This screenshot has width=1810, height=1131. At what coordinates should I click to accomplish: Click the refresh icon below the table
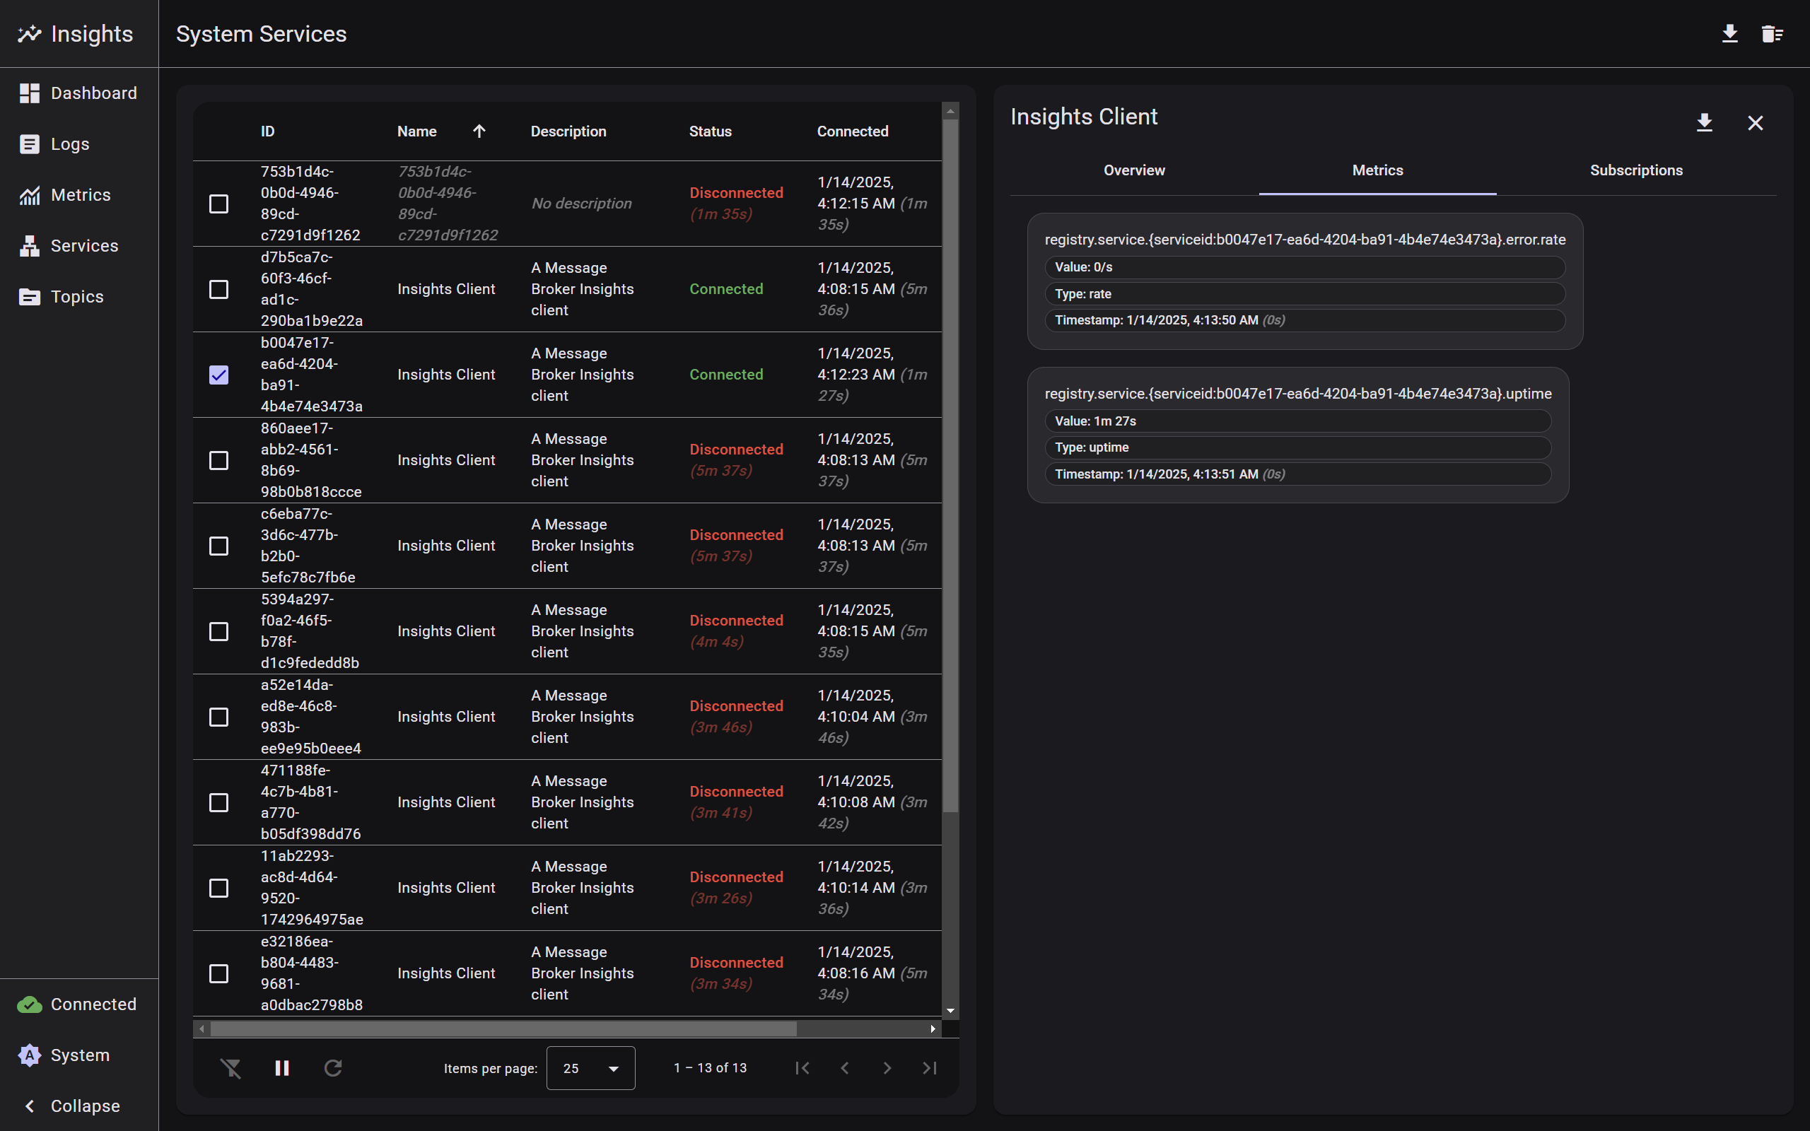(x=333, y=1067)
